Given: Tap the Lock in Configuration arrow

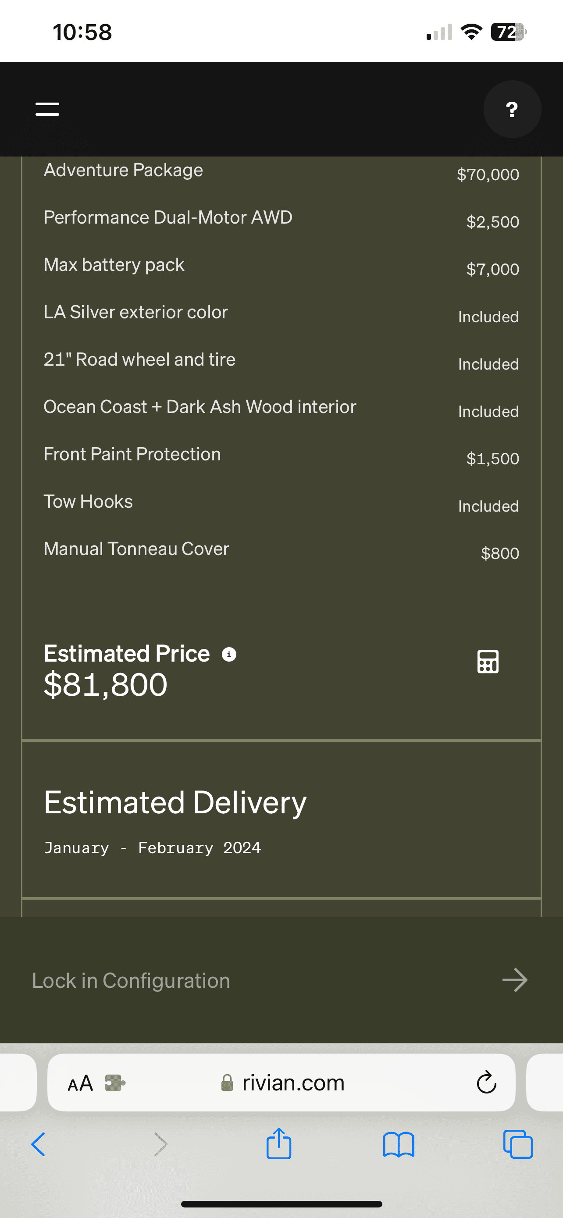Looking at the screenshot, I should pyautogui.click(x=515, y=979).
